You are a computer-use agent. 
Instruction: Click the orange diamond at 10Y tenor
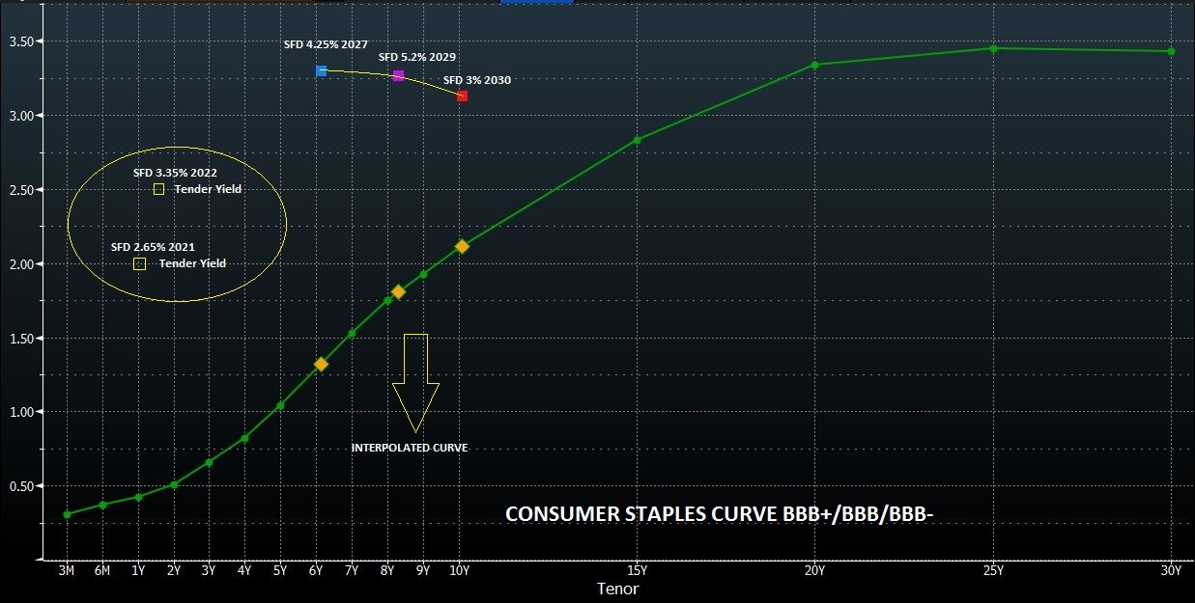[462, 247]
